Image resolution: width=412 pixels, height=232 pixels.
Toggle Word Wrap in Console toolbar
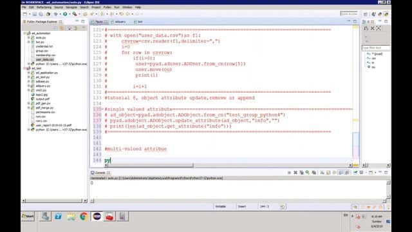334,173
